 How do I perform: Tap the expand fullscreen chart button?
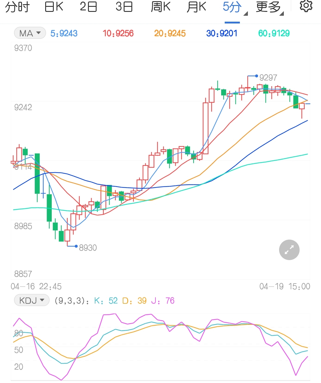point(289,250)
